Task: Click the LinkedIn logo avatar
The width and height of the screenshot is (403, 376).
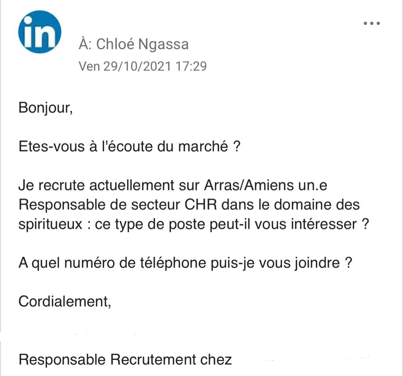Action: tap(40, 32)
